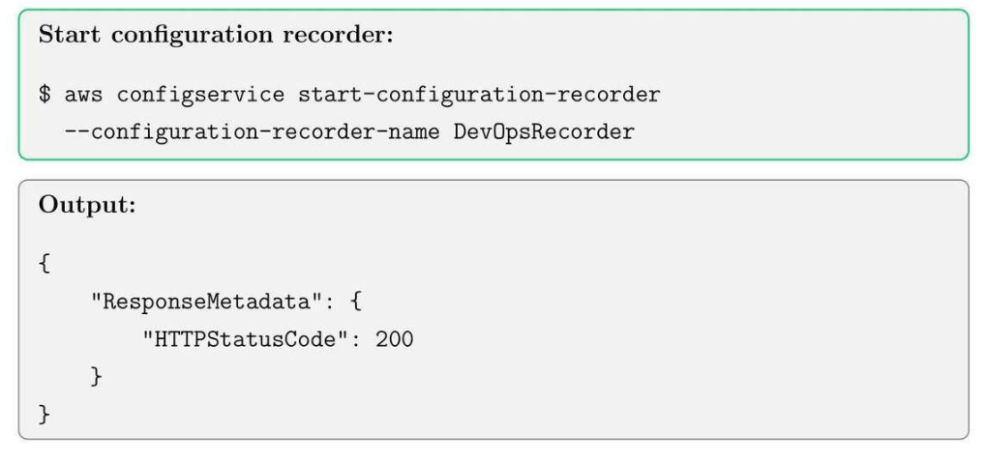Click the 'Output:' heading
The image size is (985, 462).
click(x=87, y=206)
